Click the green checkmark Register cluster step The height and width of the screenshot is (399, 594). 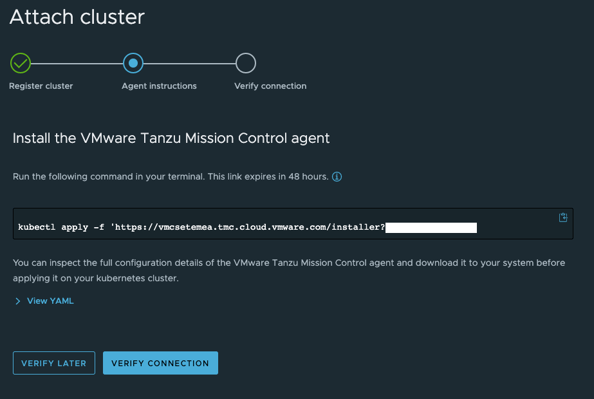pos(21,63)
